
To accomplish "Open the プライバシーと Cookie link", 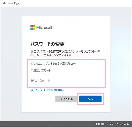I will (120, 124).
